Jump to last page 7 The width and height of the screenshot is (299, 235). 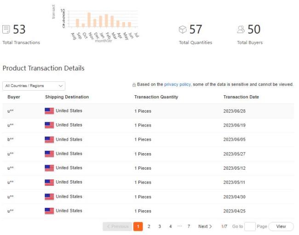click(189, 226)
